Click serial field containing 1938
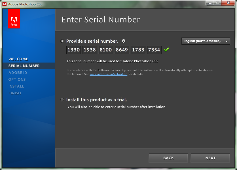The height and width of the screenshot is (170, 237). pos(90,50)
